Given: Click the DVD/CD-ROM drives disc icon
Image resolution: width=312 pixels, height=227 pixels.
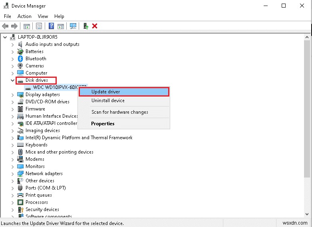Looking at the screenshot, I should point(20,102).
